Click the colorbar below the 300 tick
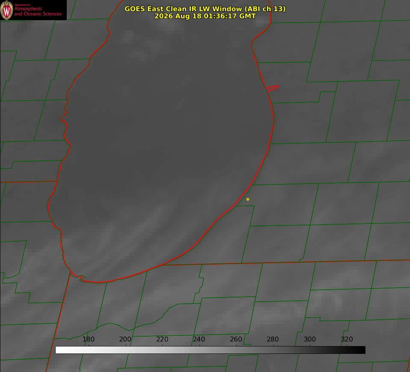 tap(310, 350)
